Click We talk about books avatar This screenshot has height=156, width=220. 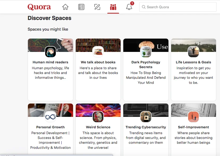98,52
